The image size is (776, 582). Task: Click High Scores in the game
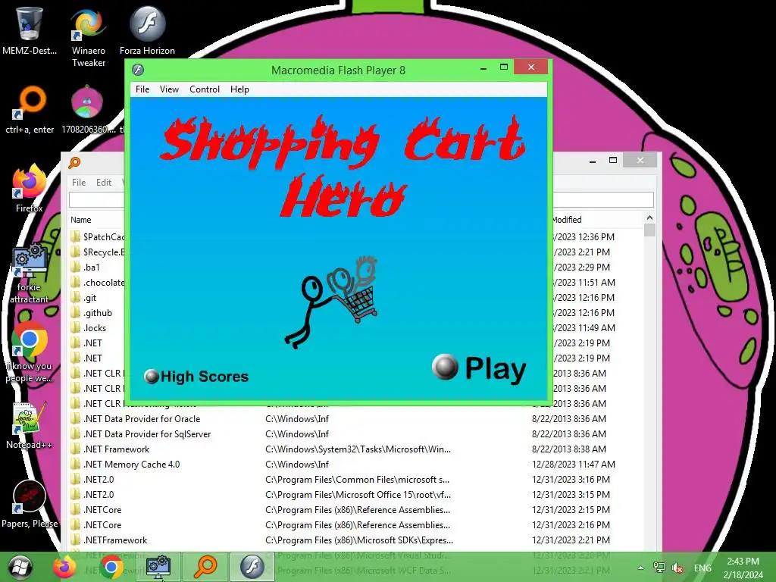pyautogui.click(x=196, y=376)
